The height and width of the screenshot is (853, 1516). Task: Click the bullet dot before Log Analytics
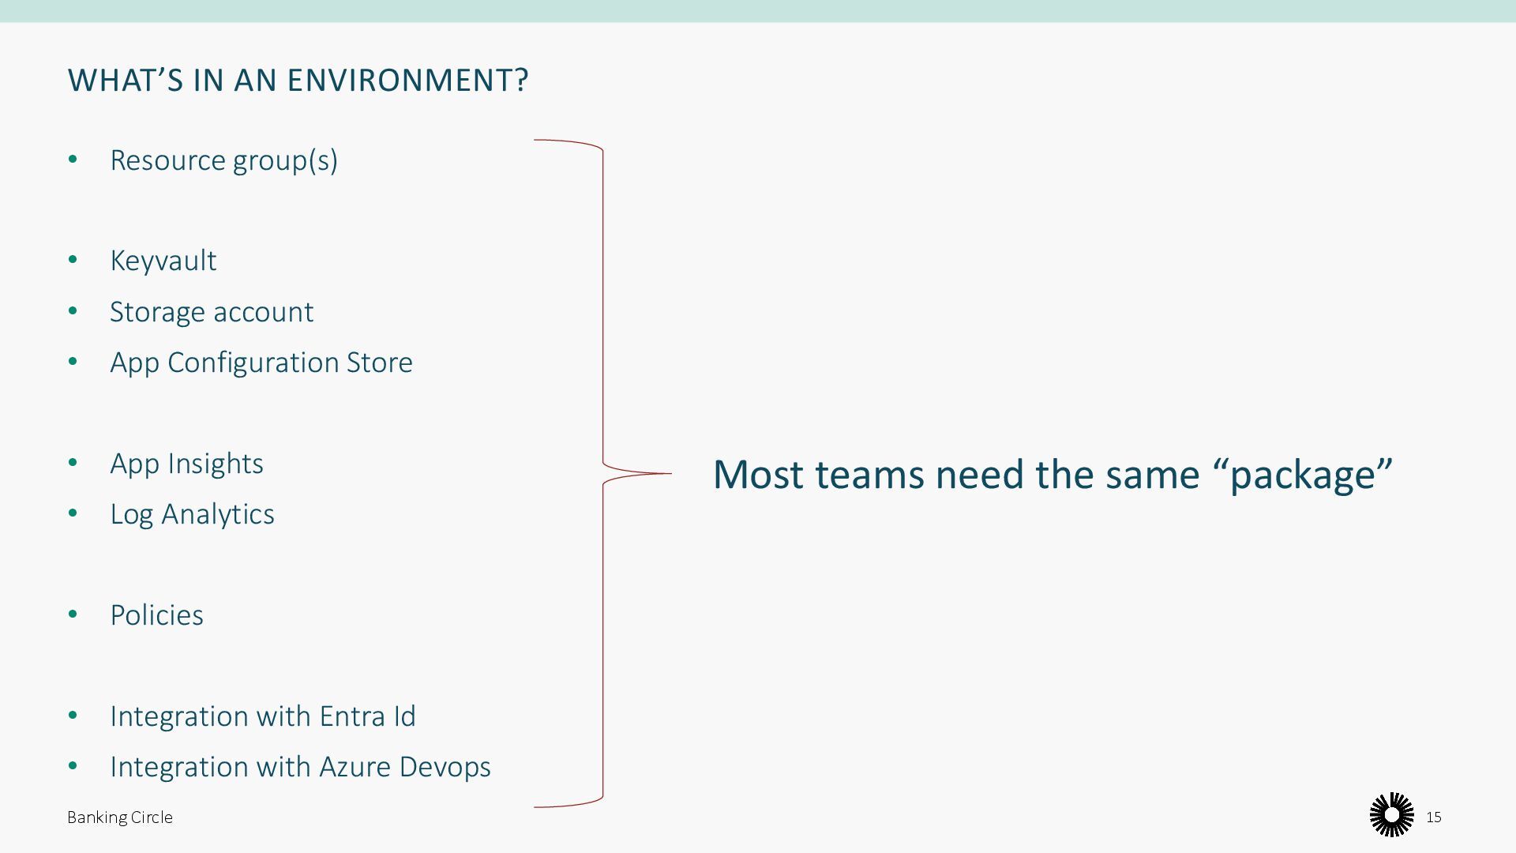pyautogui.click(x=73, y=513)
